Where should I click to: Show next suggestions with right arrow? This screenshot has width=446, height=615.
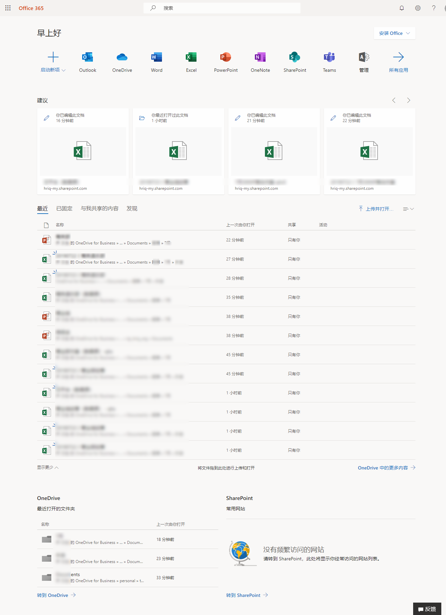coord(408,100)
